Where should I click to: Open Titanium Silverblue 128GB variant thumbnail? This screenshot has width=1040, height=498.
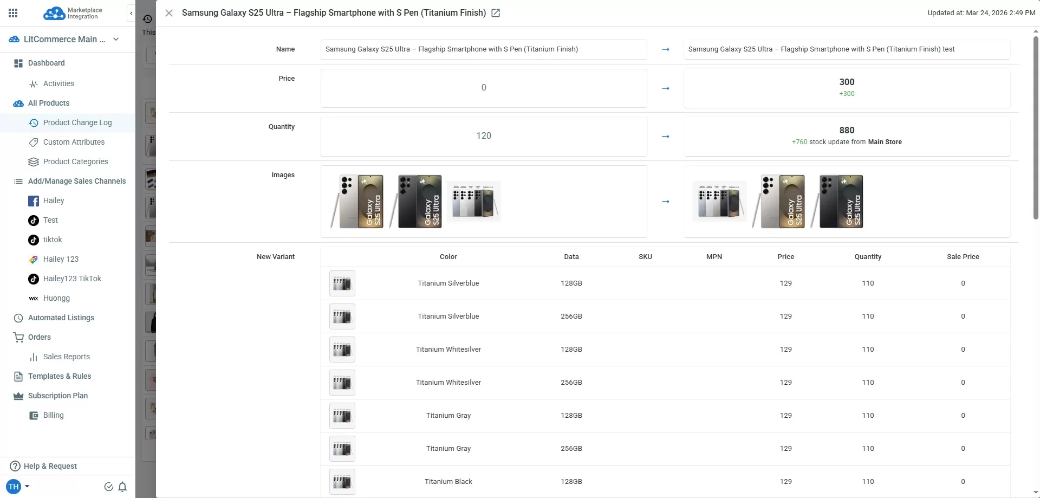(342, 283)
